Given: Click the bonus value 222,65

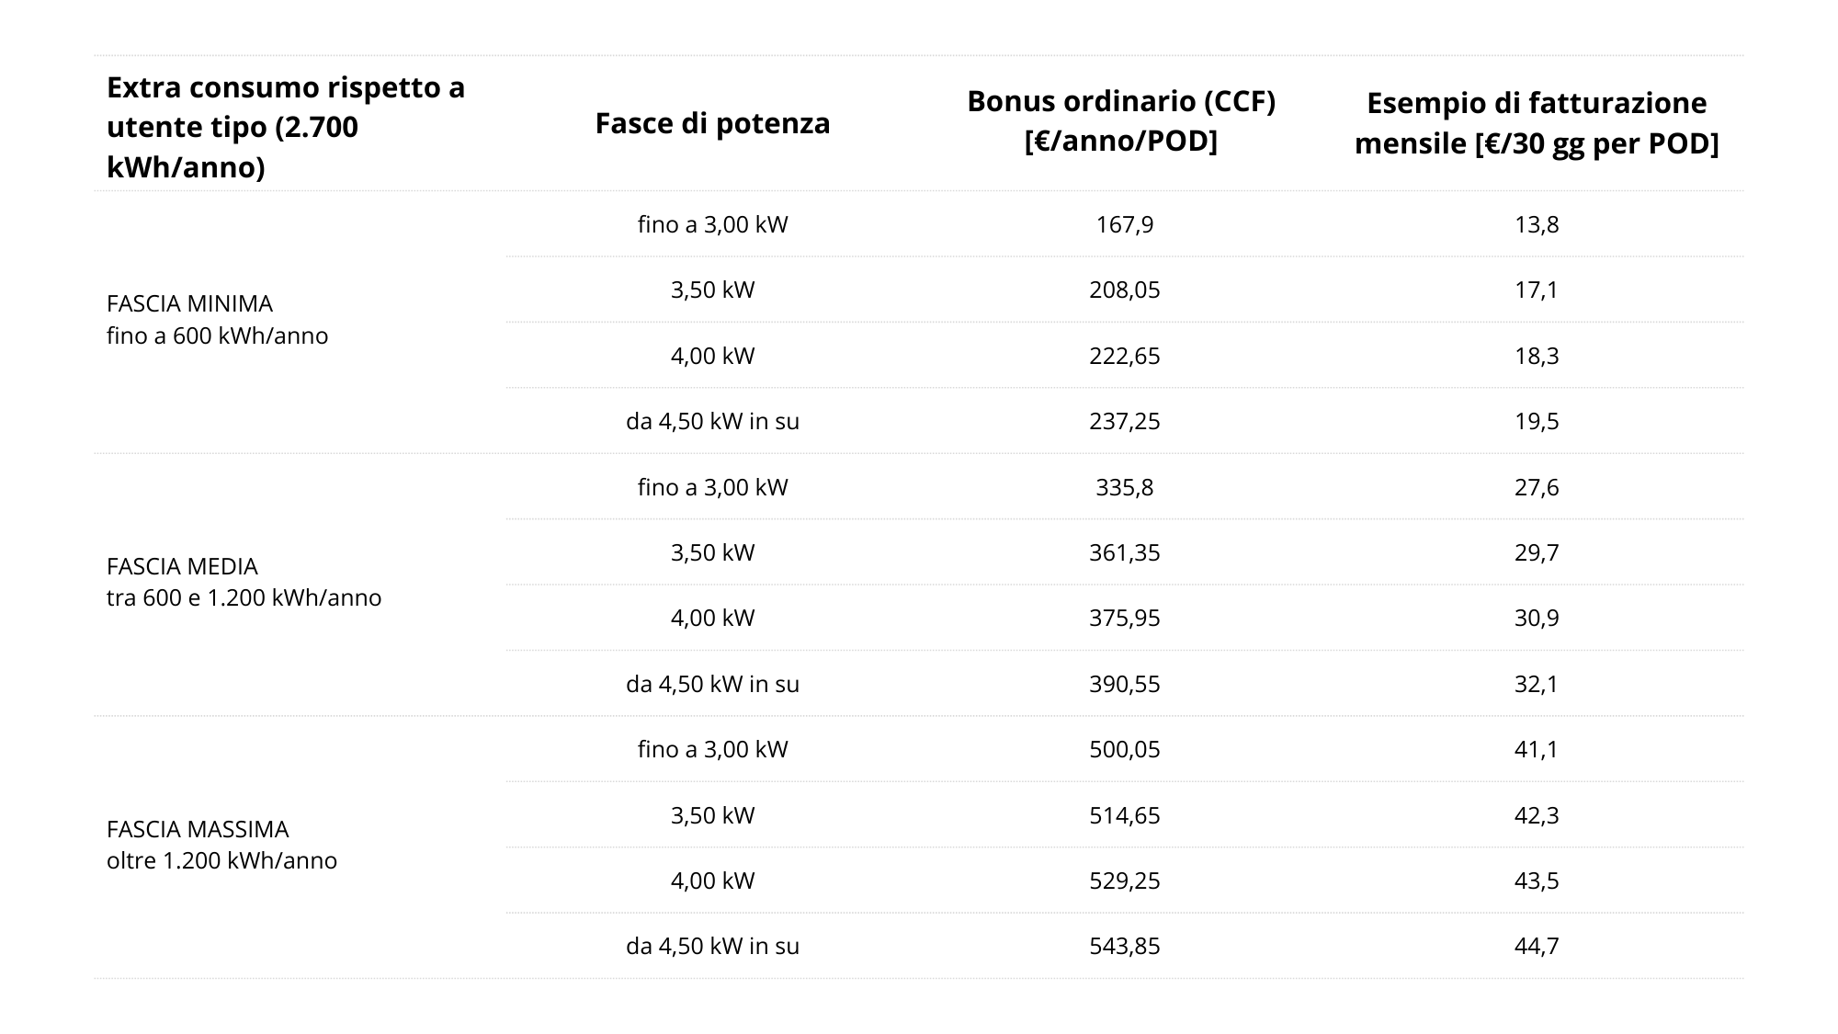Looking at the screenshot, I should (x=1124, y=356).
